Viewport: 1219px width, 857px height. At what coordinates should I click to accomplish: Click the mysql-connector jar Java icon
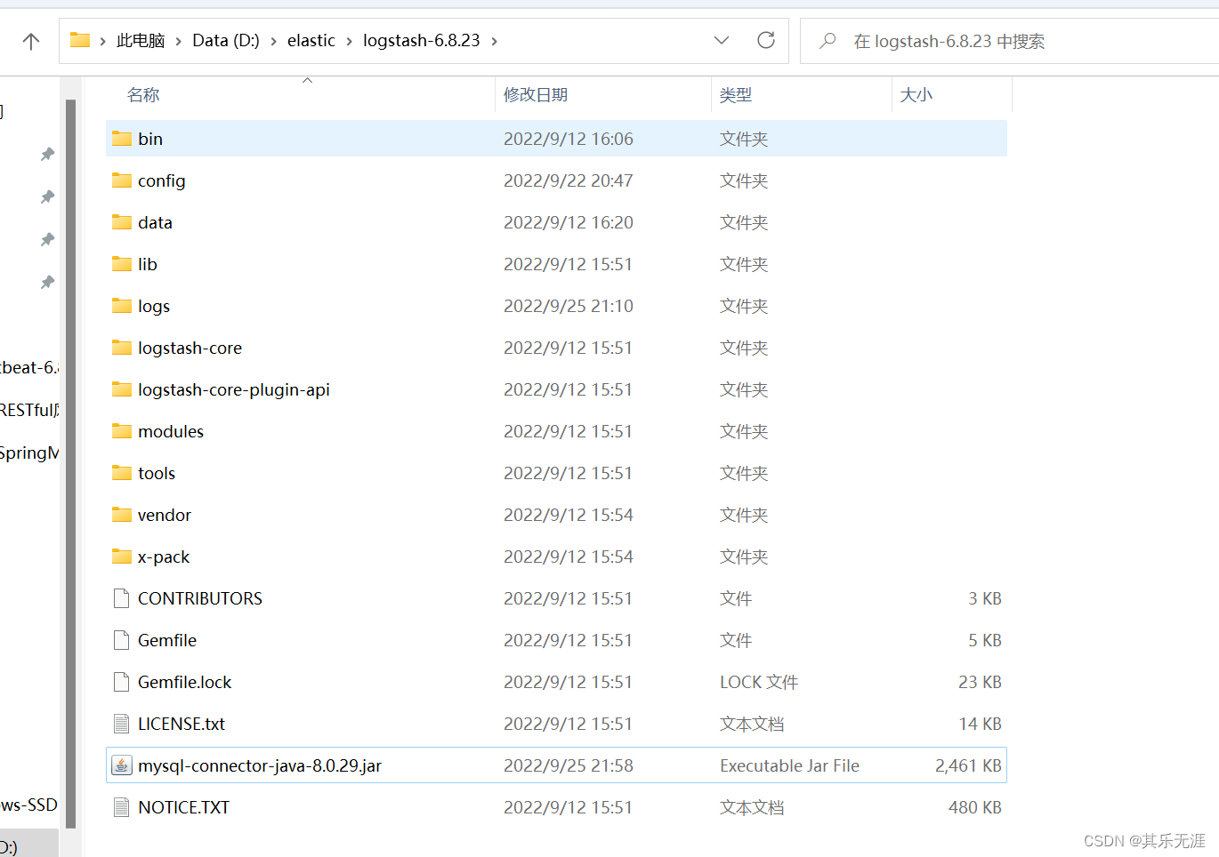[122, 765]
